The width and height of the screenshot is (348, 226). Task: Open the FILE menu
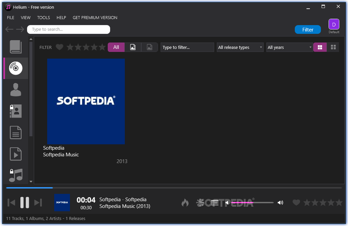tap(11, 17)
